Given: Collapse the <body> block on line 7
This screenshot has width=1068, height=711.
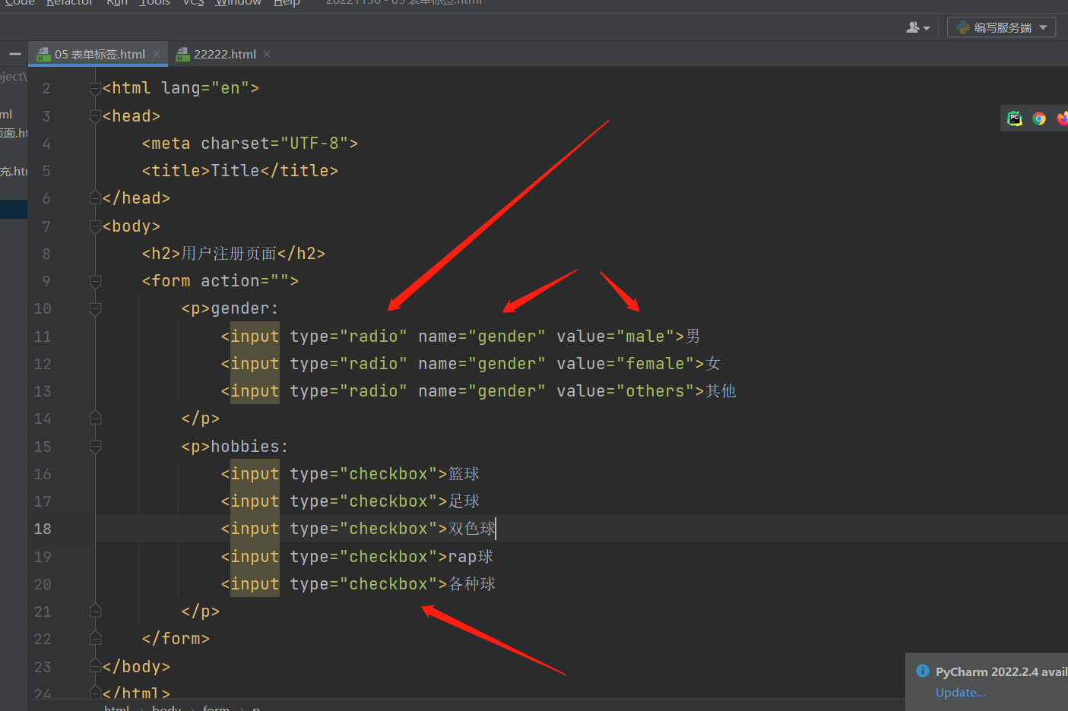Looking at the screenshot, I should point(95,226).
